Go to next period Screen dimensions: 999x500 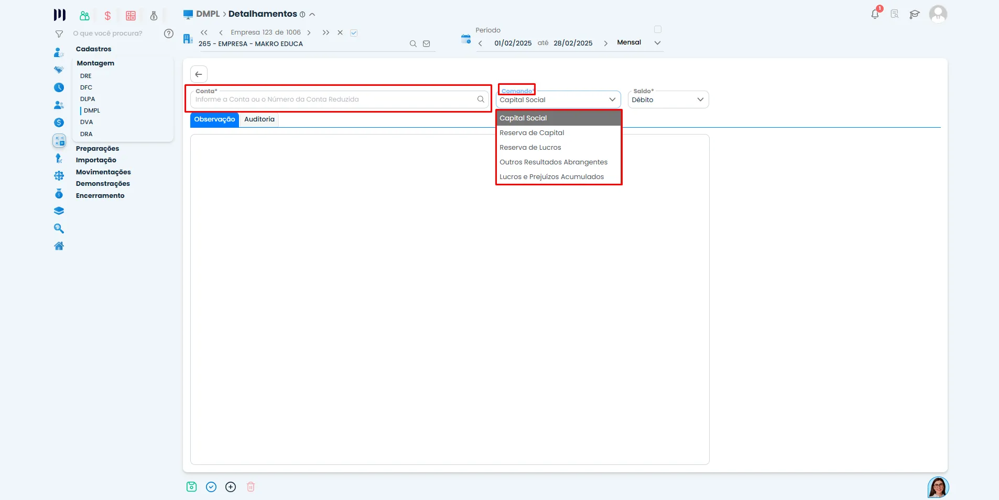(606, 43)
